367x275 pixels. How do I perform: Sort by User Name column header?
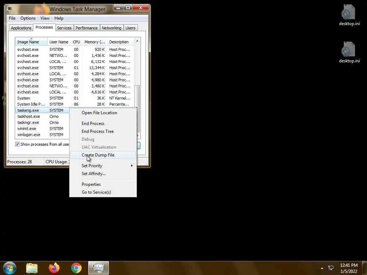click(x=59, y=42)
